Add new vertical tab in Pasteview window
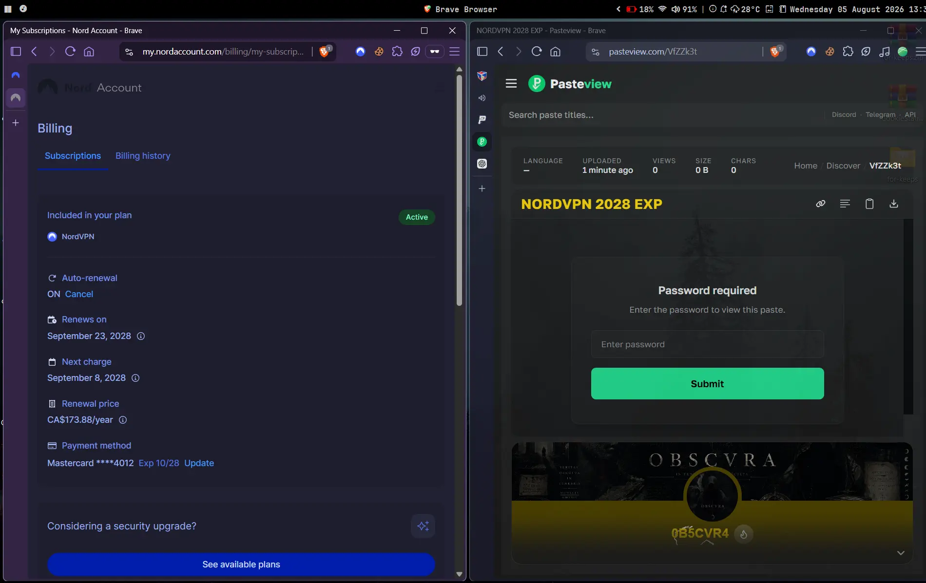The height and width of the screenshot is (583, 926). pos(482,188)
